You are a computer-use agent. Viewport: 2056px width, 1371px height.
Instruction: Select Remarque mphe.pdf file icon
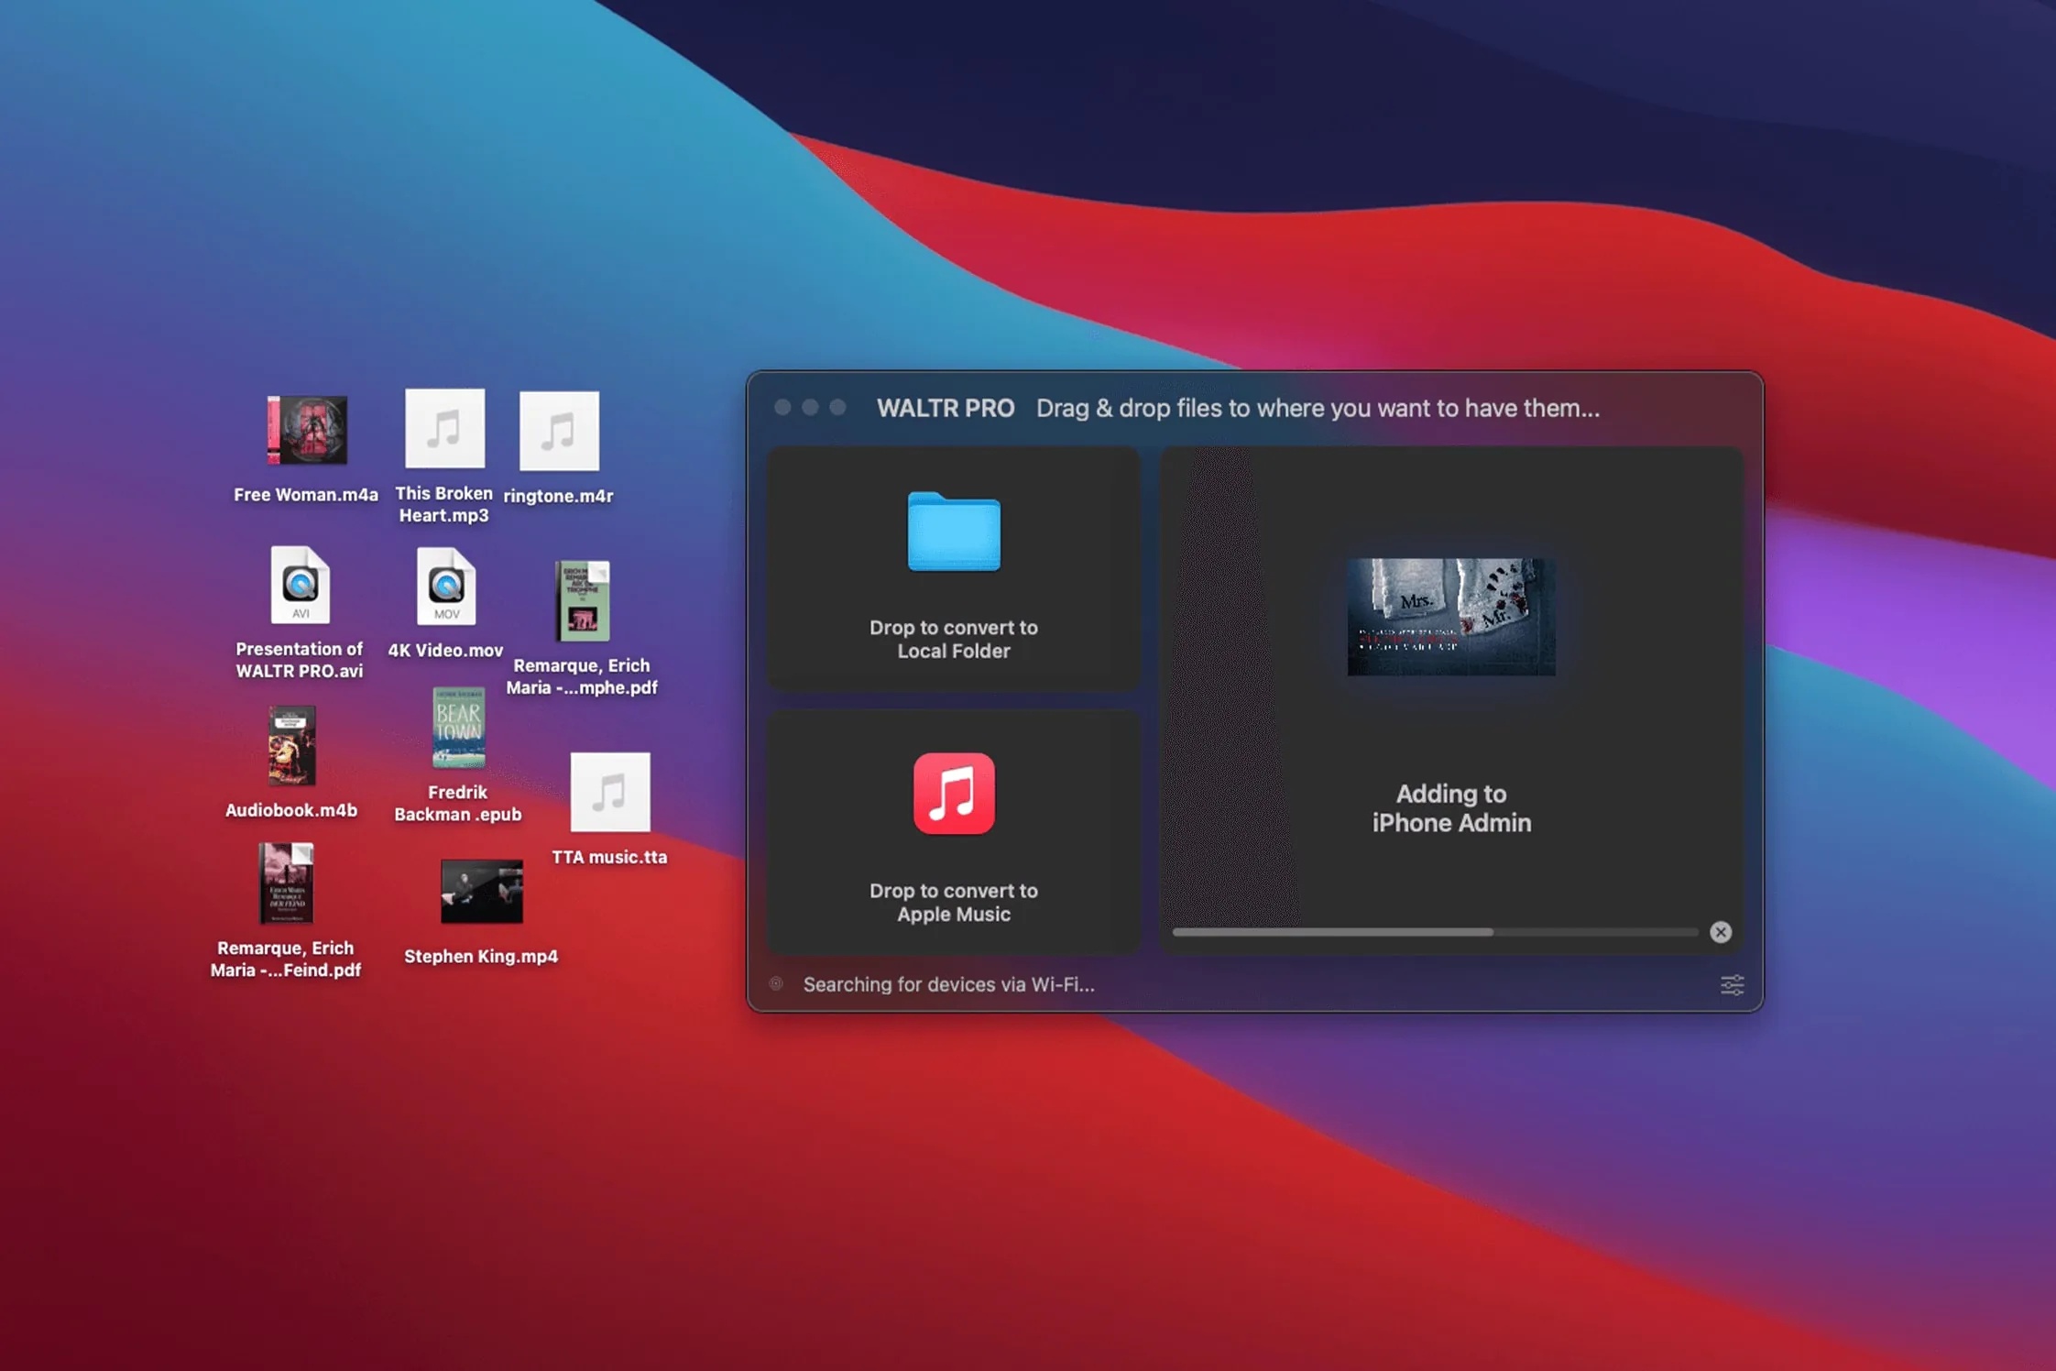point(582,601)
